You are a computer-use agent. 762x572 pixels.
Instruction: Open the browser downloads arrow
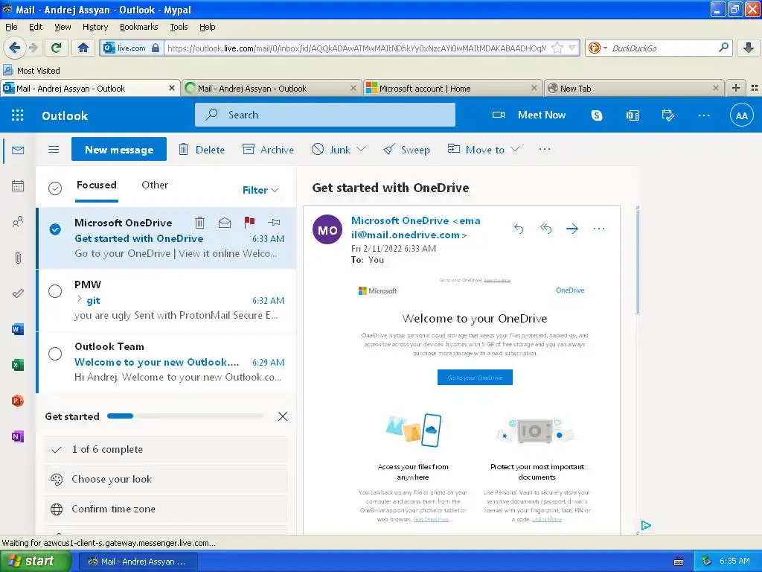click(x=749, y=48)
